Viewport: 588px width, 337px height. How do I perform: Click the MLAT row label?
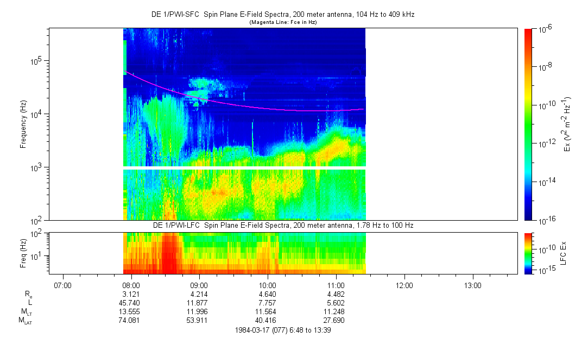coord(26,321)
